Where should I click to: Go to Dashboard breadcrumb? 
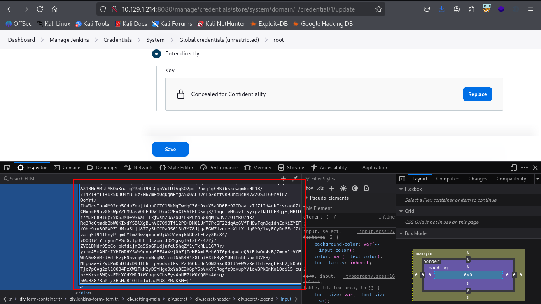pyautogui.click(x=21, y=40)
